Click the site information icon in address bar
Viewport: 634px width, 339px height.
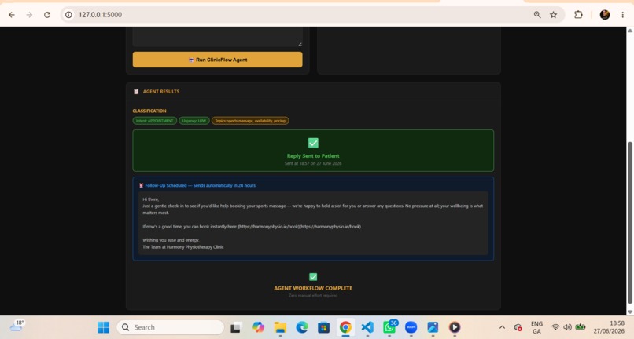68,15
